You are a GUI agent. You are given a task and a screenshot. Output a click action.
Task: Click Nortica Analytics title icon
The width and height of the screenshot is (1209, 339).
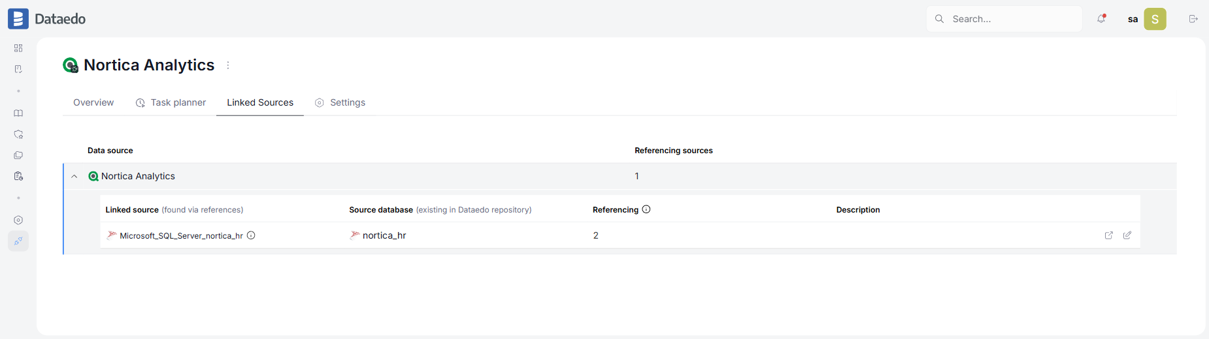point(71,65)
